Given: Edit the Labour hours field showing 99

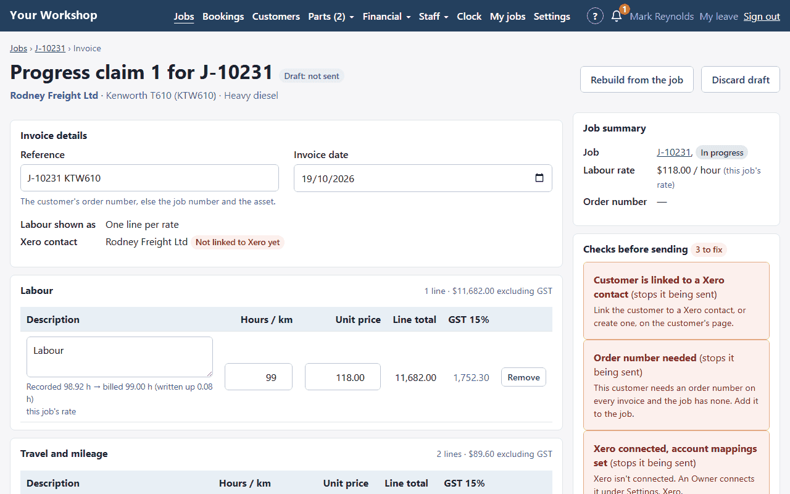Looking at the screenshot, I should tap(259, 377).
